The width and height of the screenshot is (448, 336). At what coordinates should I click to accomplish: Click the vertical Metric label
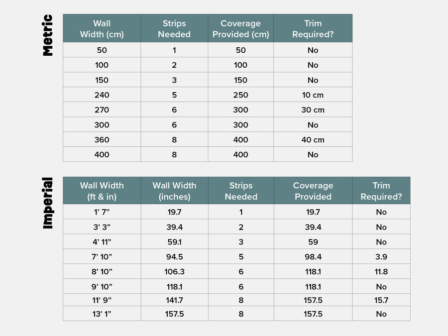47,35
